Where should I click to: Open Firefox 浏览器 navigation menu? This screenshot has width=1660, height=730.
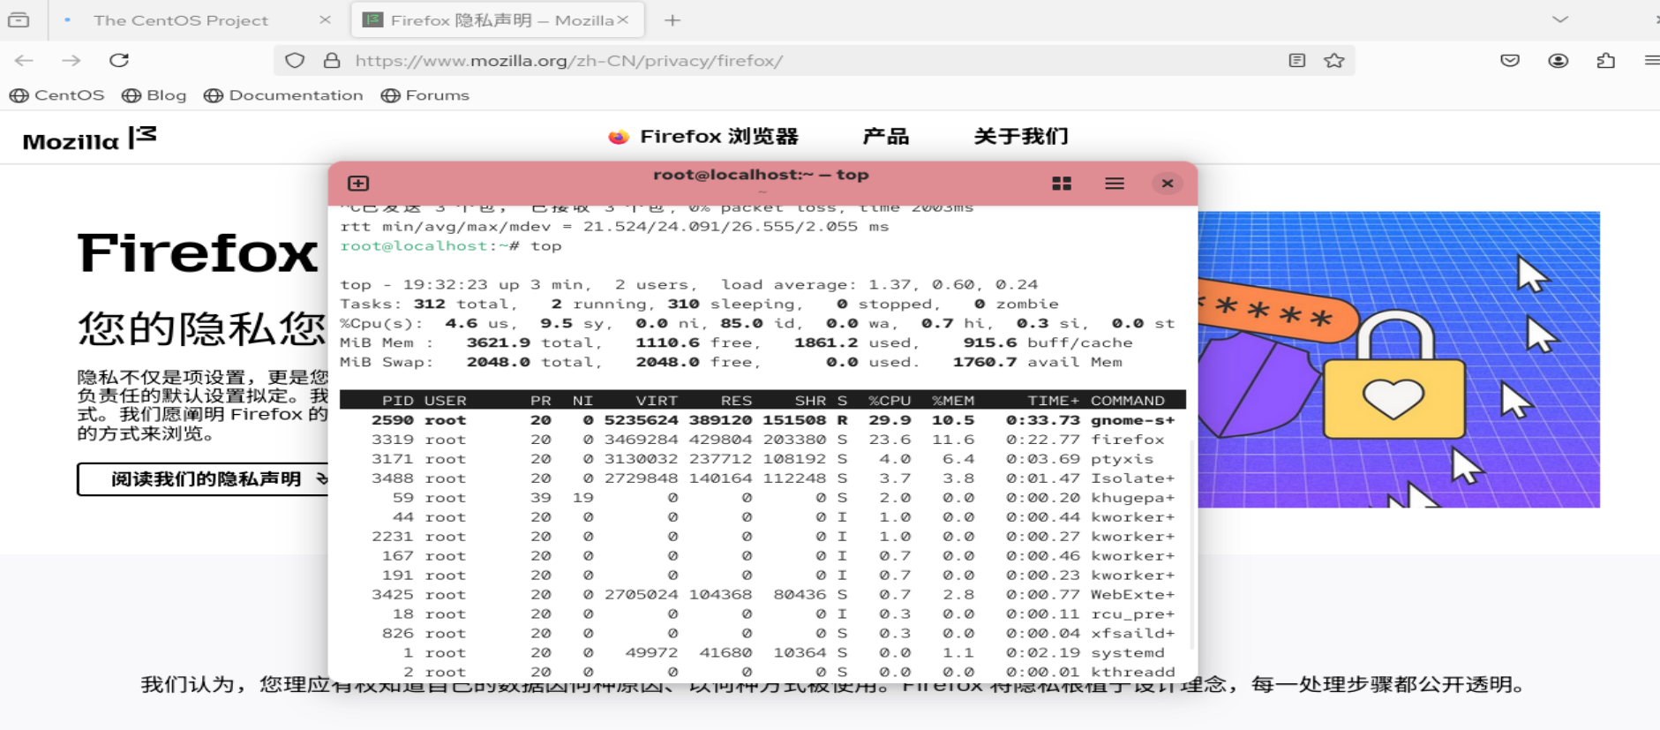coord(703,137)
